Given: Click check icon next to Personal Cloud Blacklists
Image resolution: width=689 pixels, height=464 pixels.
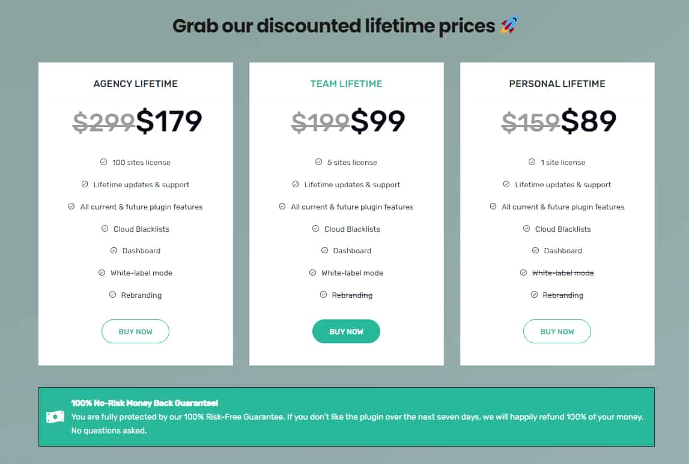Looking at the screenshot, I should (x=526, y=229).
